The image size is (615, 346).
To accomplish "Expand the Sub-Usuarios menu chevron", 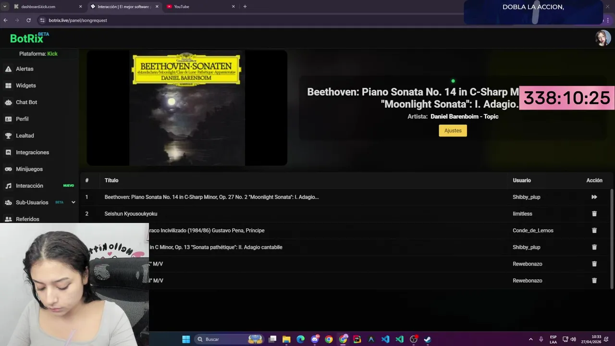I will (73, 202).
